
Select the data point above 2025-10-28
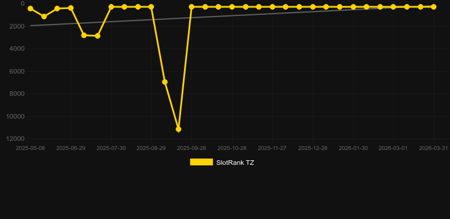232,7
